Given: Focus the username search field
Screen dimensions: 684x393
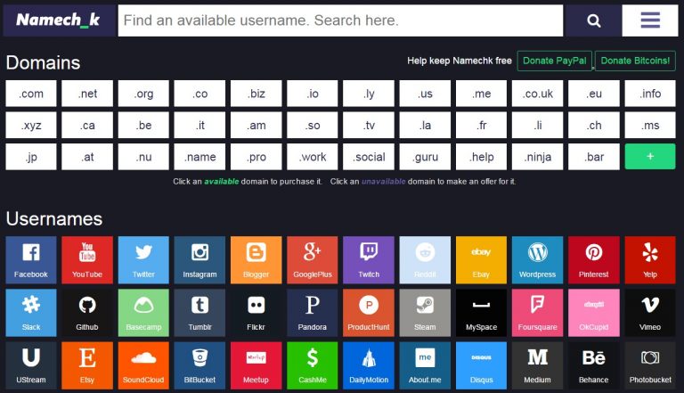Looking at the screenshot, I should click(x=340, y=20).
